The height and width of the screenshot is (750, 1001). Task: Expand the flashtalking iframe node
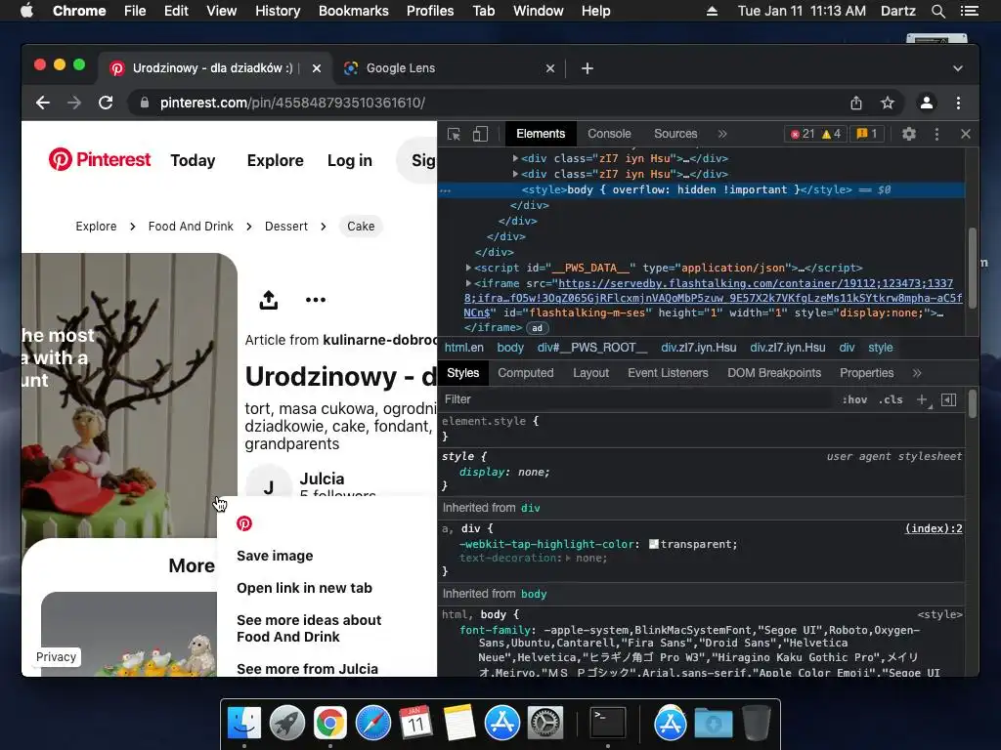click(x=468, y=283)
